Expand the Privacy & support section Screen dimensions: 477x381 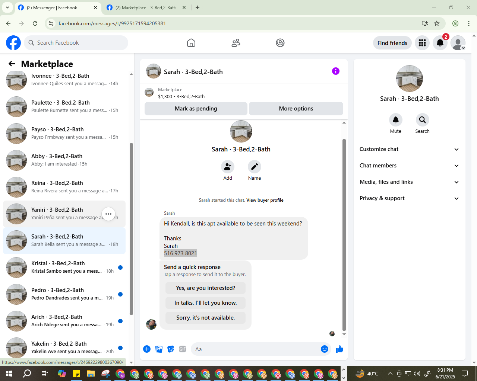[409, 198]
